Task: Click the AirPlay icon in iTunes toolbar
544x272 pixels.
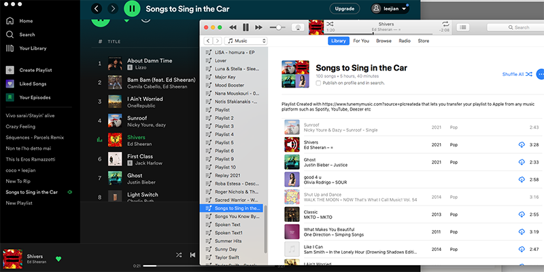Action: pyautogui.click(x=298, y=27)
